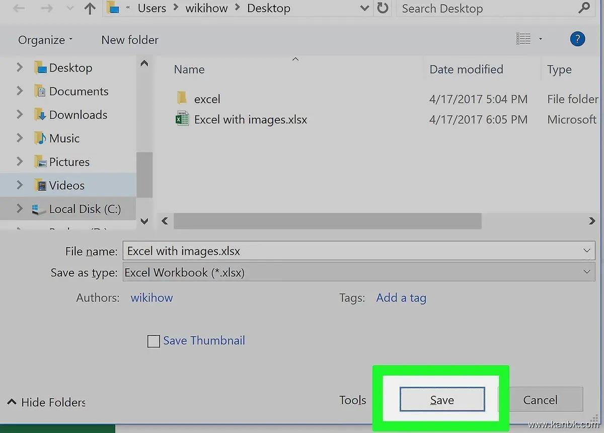Click the horizontal scrollbar in file list
The height and width of the screenshot is (433, 604).
click(327, 221)
